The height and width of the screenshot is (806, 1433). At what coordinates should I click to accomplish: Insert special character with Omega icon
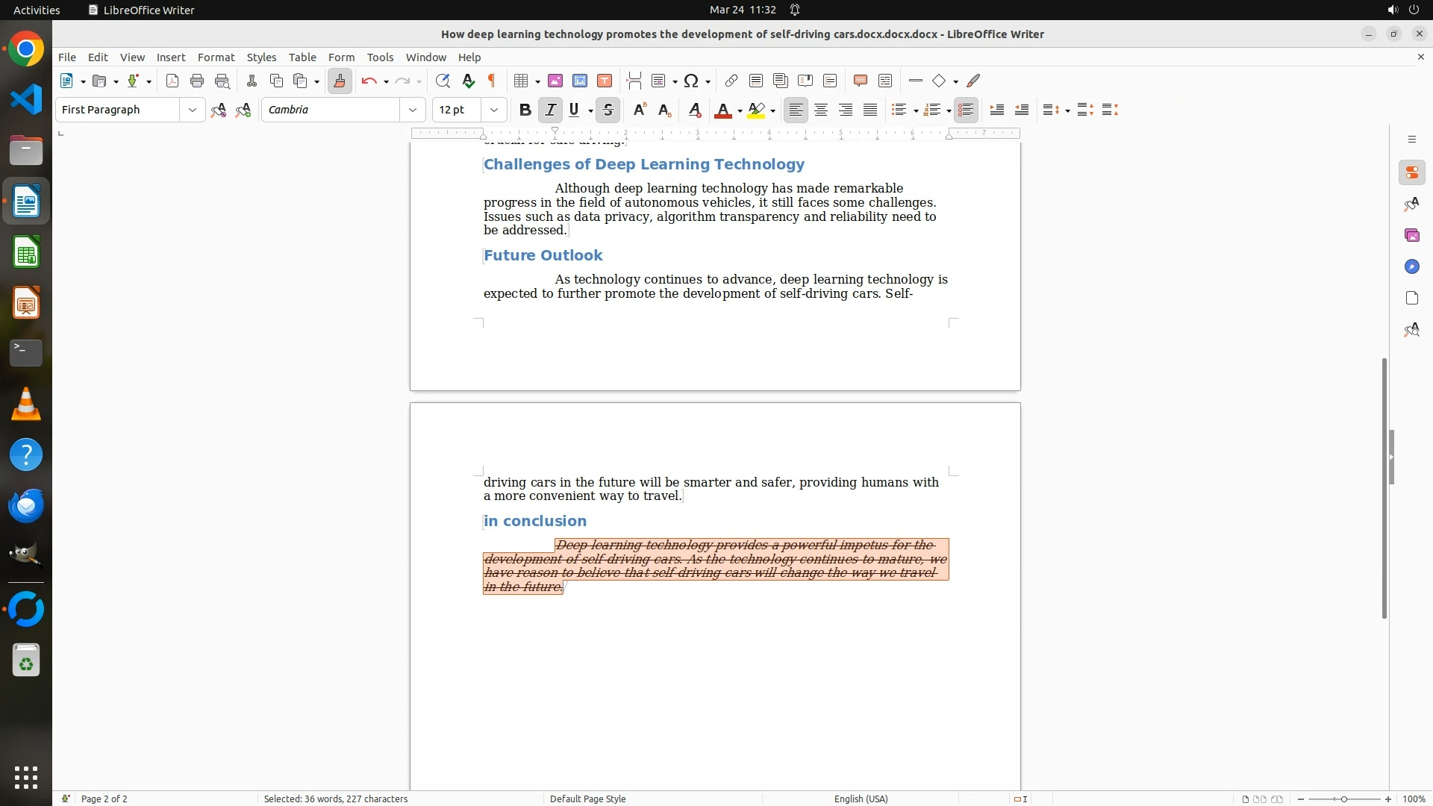coord(691,81)
